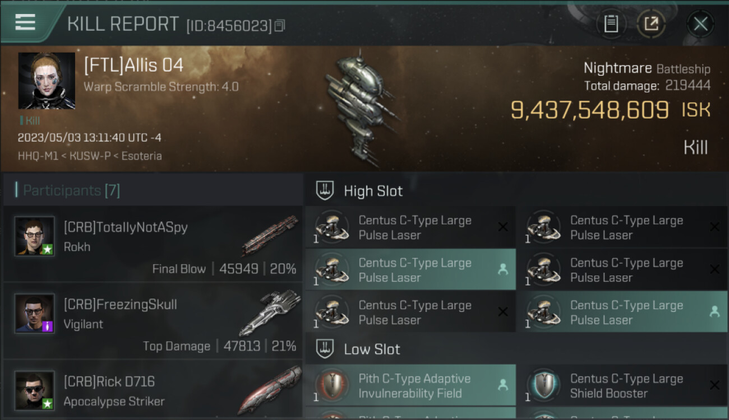Open the clipboard notes icon
Screen dimensions: 729x420
[611, 24]
